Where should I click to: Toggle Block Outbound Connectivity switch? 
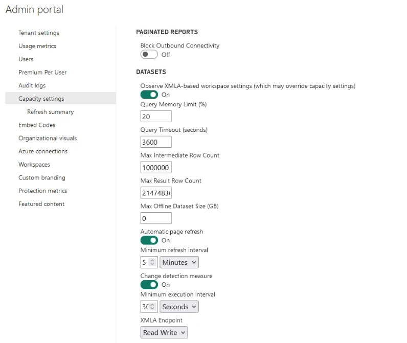(x=149, y=54)
